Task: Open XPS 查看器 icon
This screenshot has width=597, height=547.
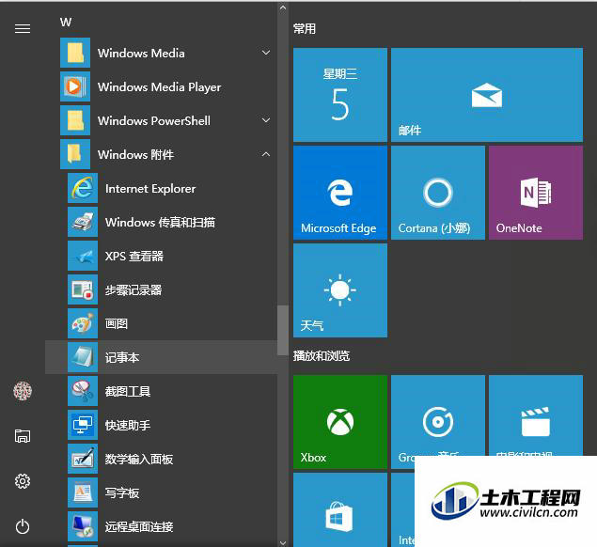Action: [x=83, y=256]
